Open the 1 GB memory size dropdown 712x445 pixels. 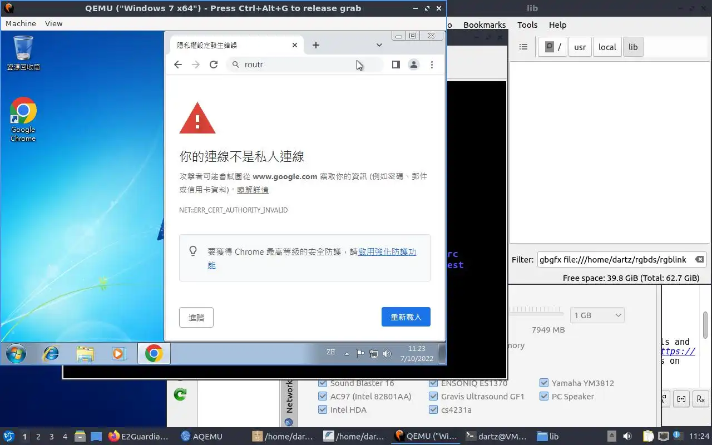coord(597,315)
